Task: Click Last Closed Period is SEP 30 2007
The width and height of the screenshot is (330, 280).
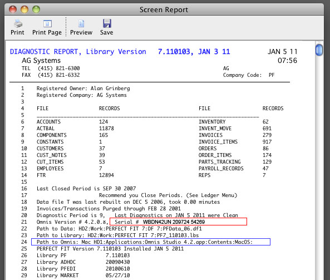Action: click(86, 189)
